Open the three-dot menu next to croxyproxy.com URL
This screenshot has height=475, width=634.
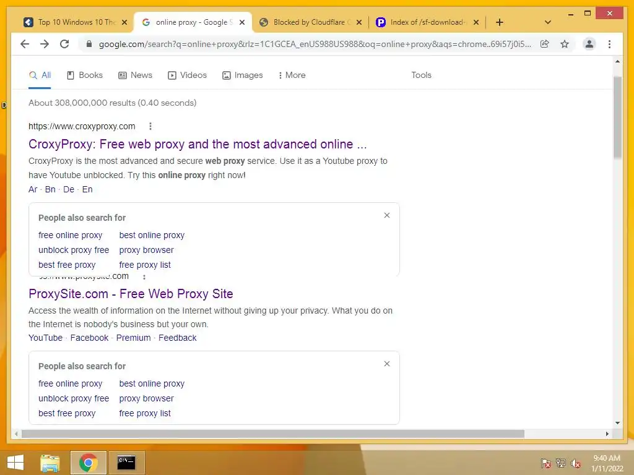pos(150,126)
